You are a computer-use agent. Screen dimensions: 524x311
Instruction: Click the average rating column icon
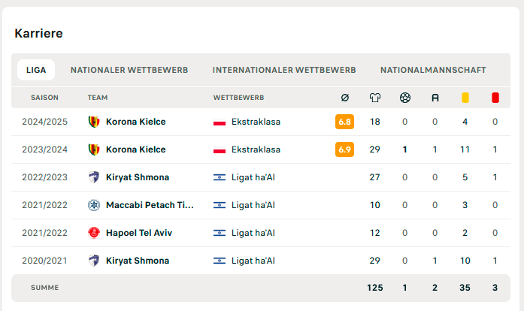[x=344, y=97]
